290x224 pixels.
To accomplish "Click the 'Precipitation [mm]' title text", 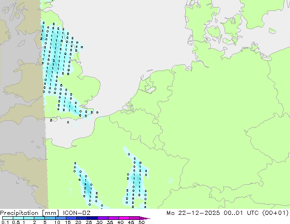I will [x=29, y=213].
